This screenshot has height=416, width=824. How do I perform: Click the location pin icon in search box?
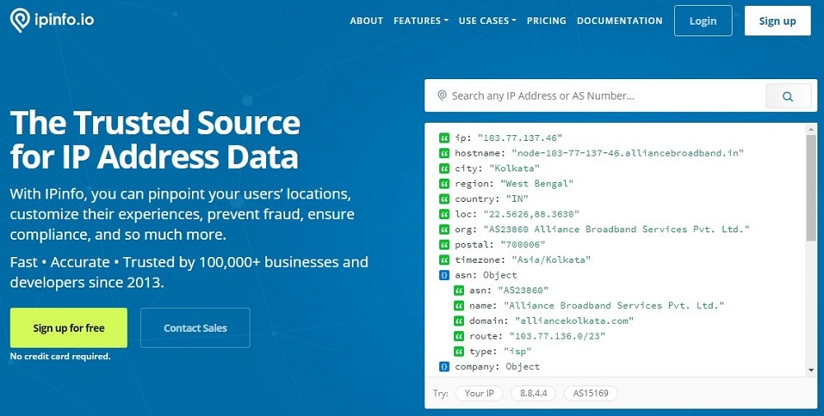coord(442,96)
